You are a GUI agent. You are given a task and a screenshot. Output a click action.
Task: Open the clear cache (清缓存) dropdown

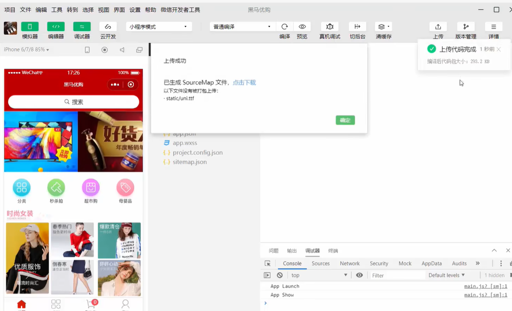click(384, 27)
